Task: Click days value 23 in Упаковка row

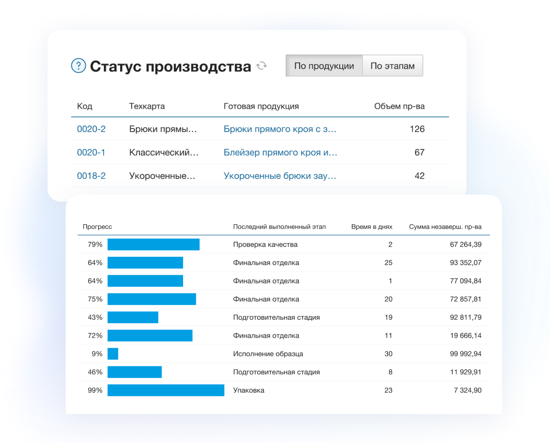Action: coord(389,390)
